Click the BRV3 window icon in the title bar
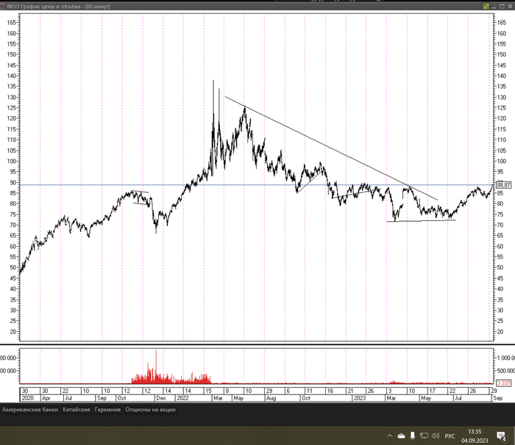The width and height of the screenshot is (515, 445). (x=2, y=7)
